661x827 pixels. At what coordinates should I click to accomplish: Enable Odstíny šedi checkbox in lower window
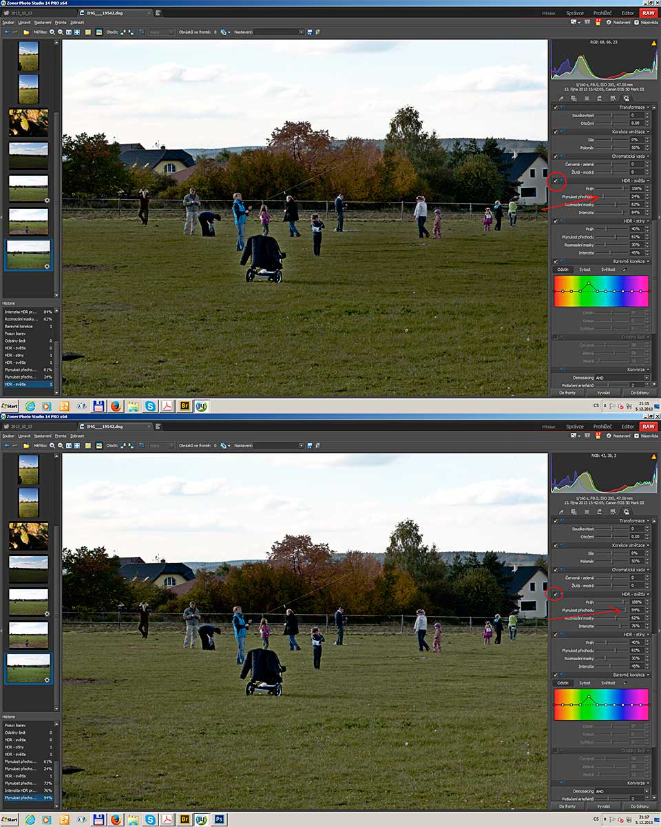556,750
